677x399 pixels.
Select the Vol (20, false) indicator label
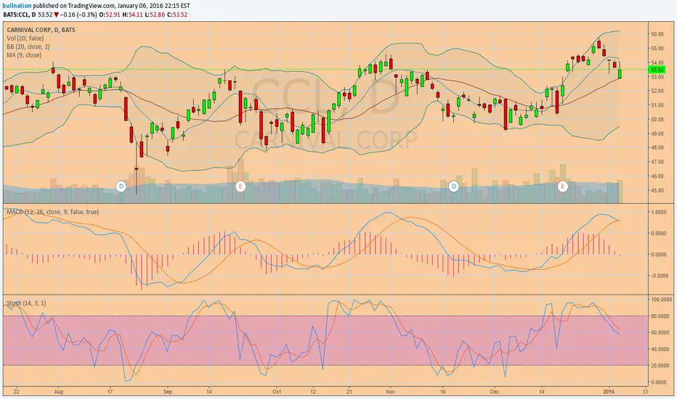(x=25, y=38)
